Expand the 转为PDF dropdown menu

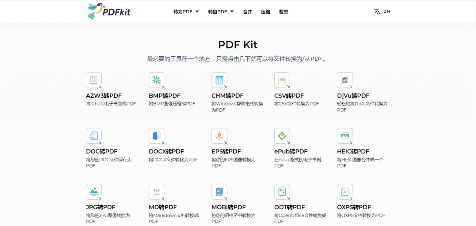186,12
